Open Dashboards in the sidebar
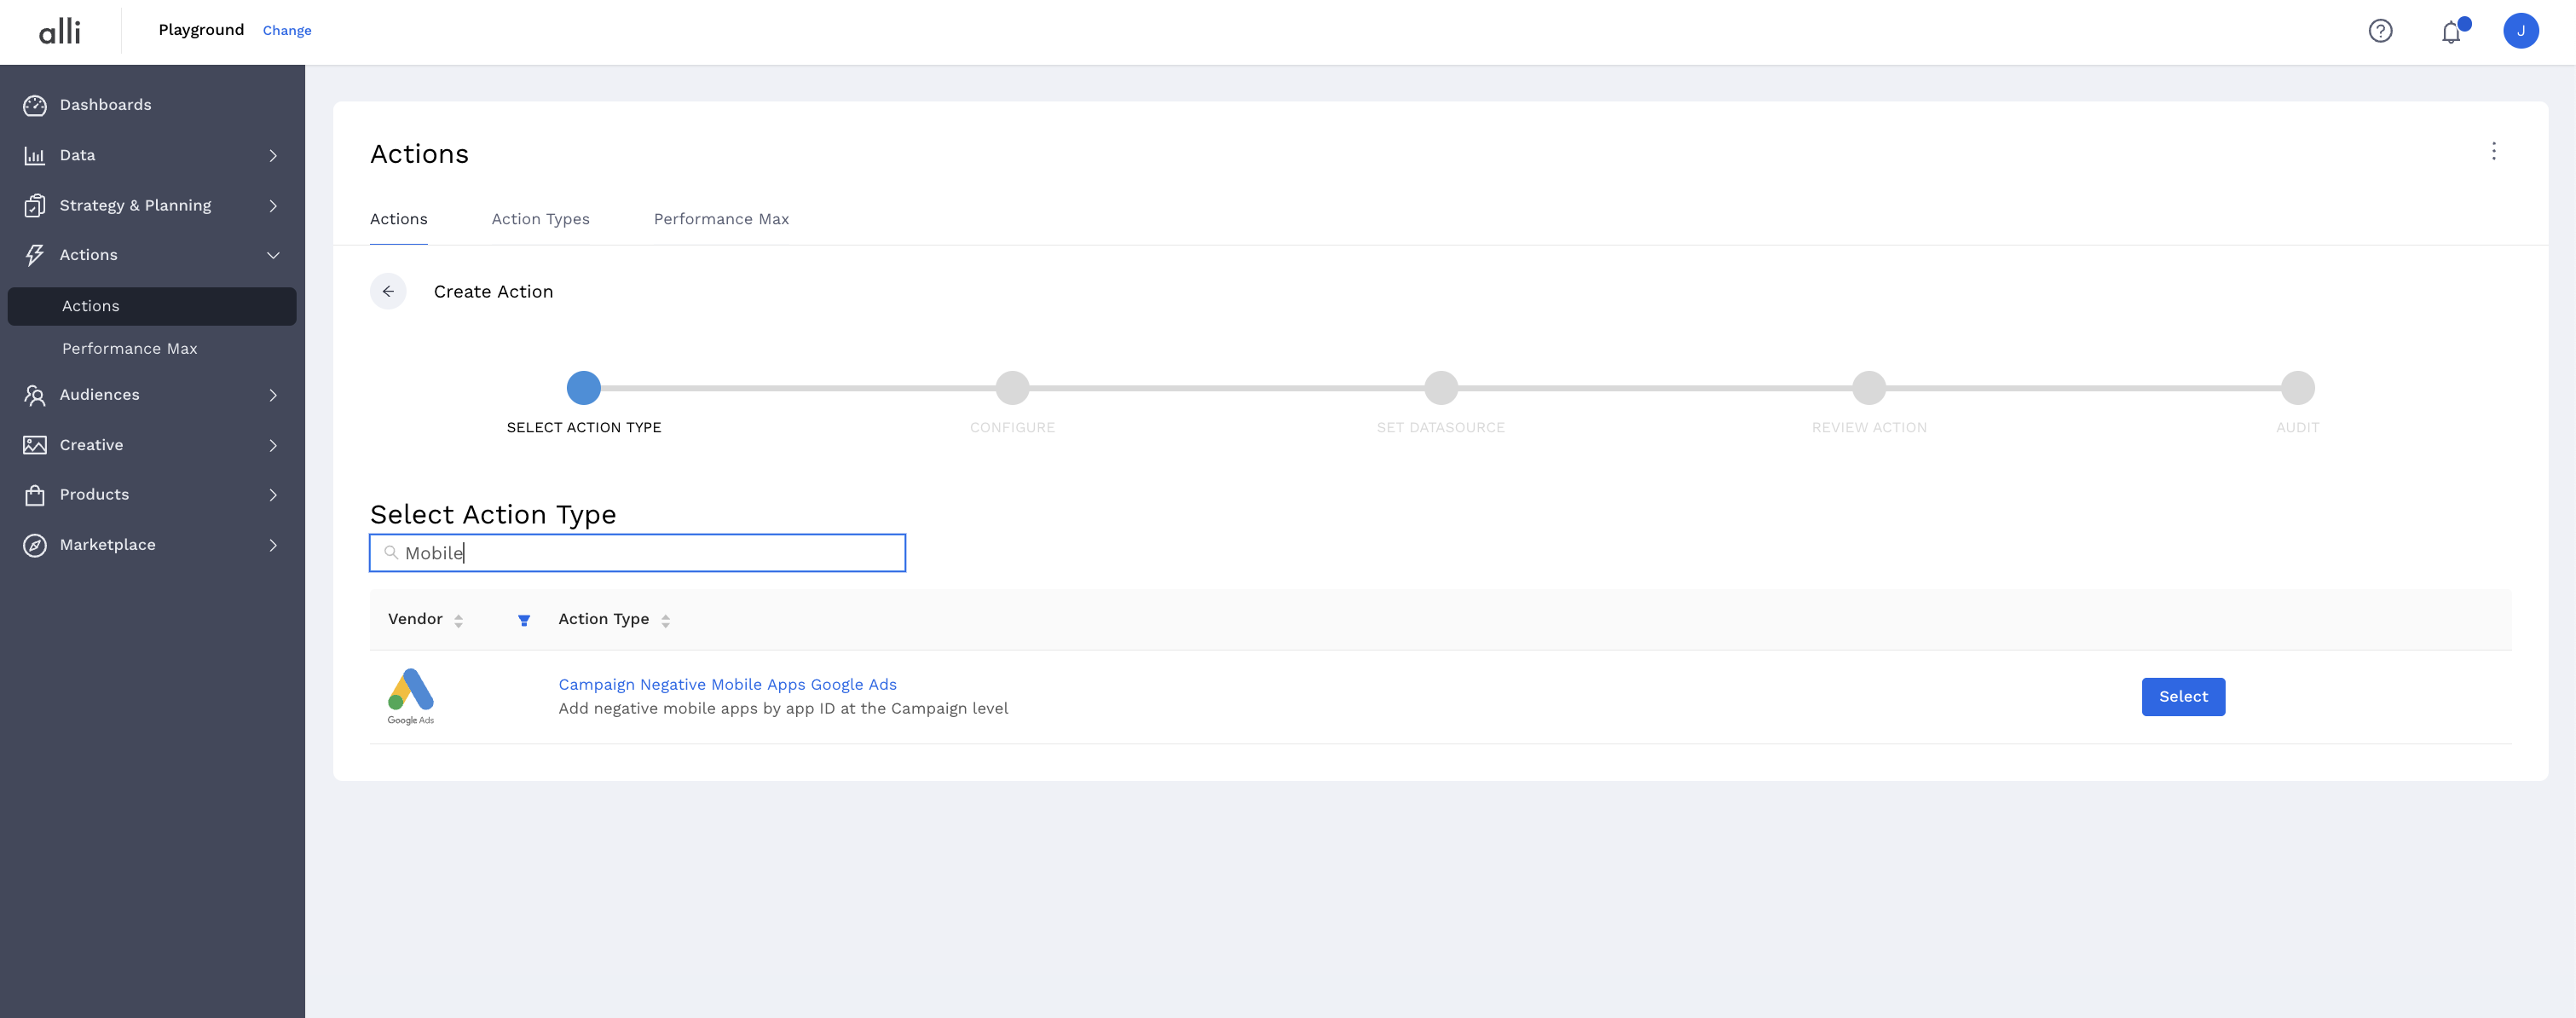 105,105
